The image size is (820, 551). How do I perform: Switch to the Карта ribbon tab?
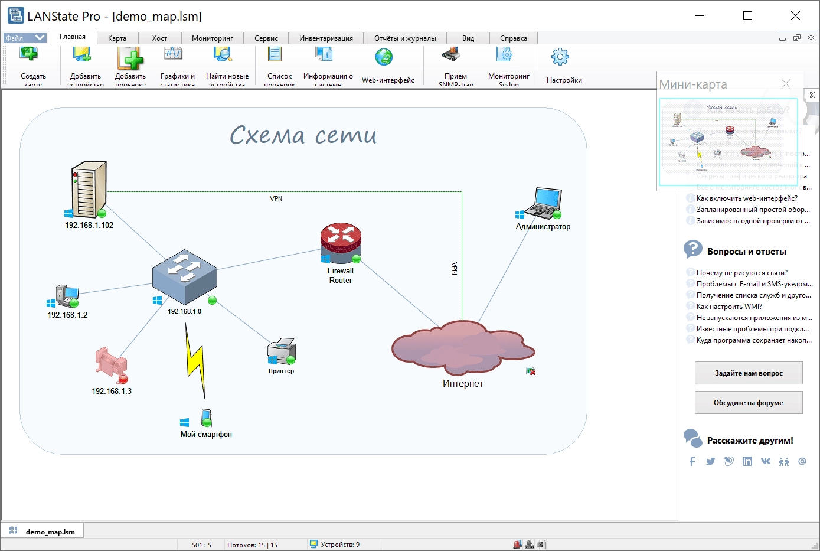117,38
